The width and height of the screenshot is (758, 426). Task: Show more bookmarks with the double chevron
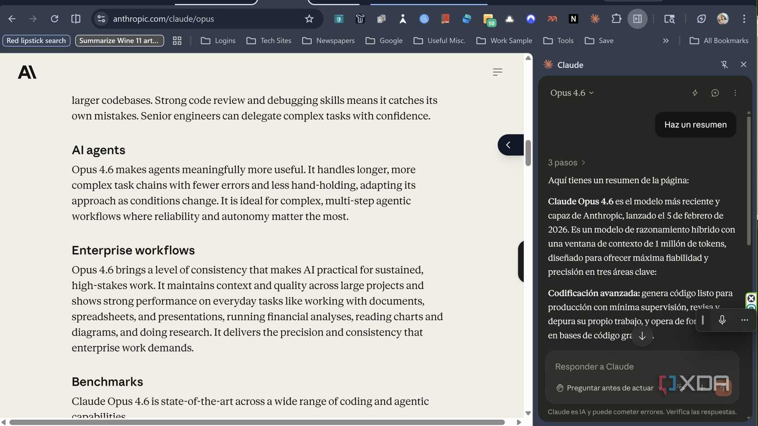[x=666, y=40]
